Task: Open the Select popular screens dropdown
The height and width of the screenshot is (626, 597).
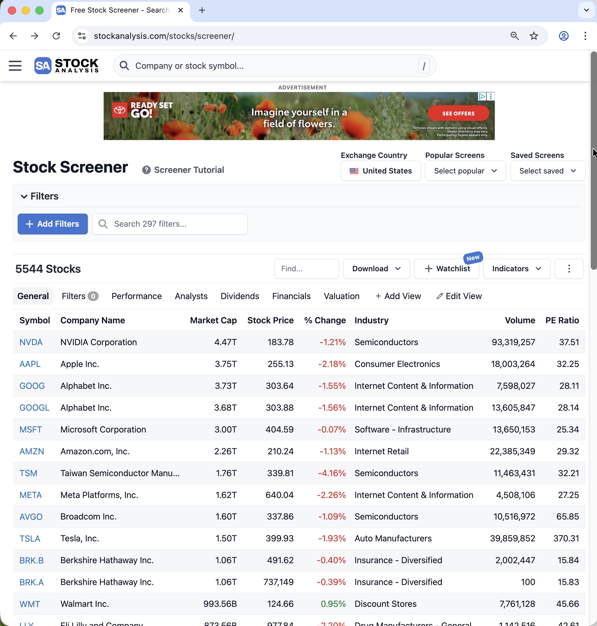Action: (465, 171)
